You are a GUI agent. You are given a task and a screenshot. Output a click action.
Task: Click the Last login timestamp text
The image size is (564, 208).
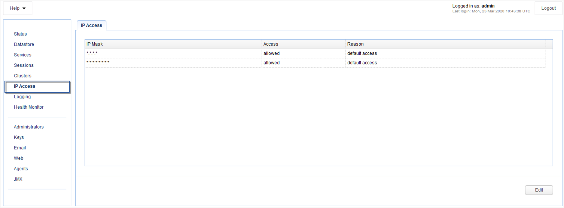(491, 11)
